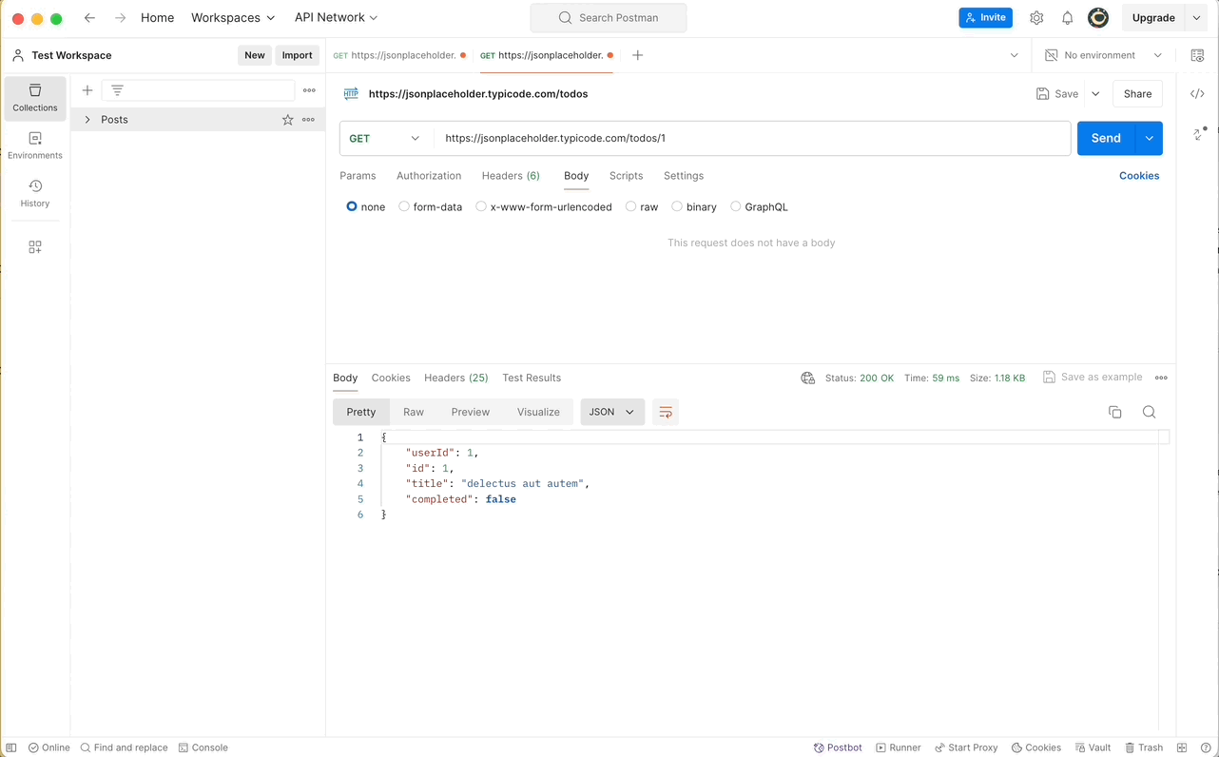Toggle sidebar visibility icon in status bar

[11, 747]
